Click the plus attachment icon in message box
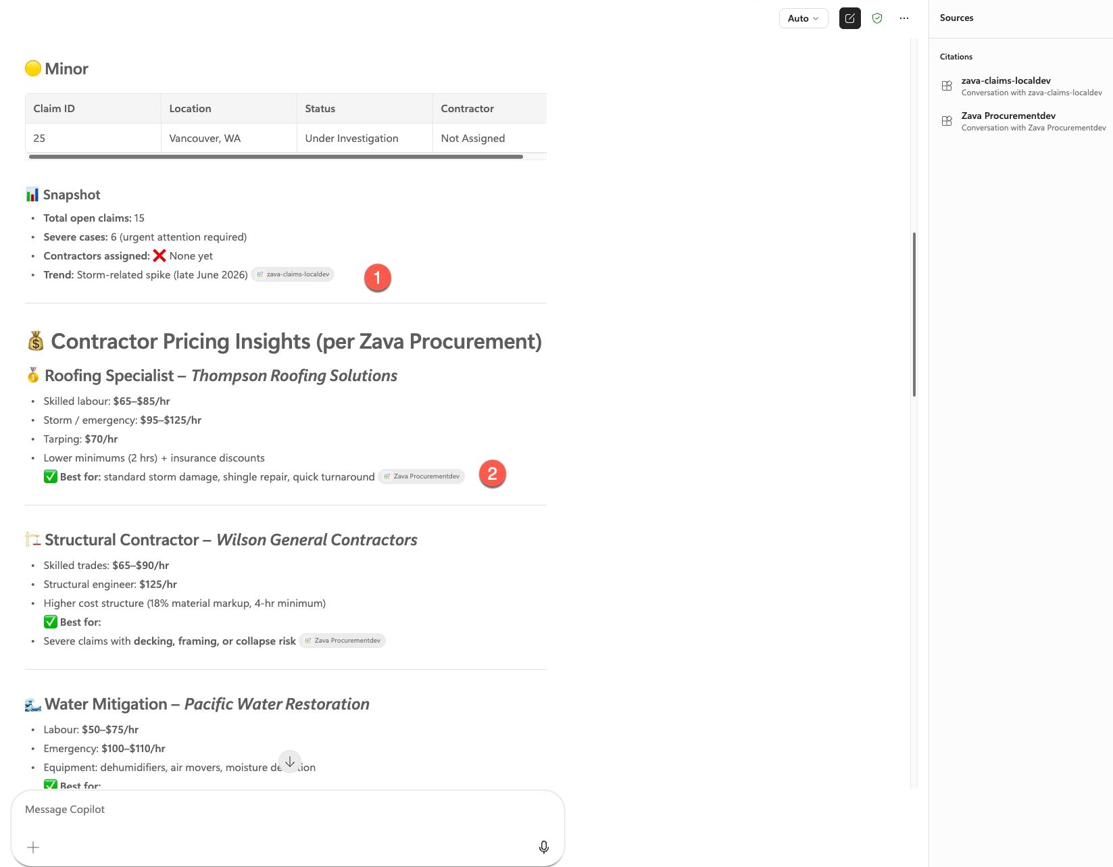 pos(33,847)
